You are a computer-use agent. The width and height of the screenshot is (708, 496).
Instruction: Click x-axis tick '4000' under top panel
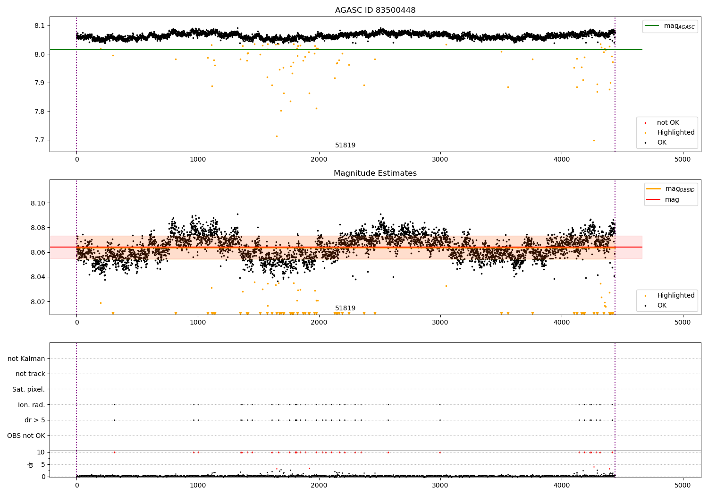[562, 160]
